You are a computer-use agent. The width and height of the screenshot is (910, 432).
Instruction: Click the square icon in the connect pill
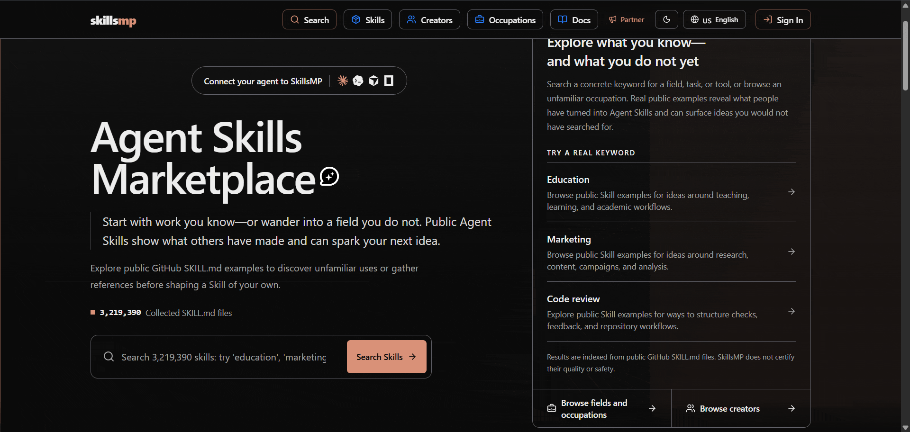(389, 81)
